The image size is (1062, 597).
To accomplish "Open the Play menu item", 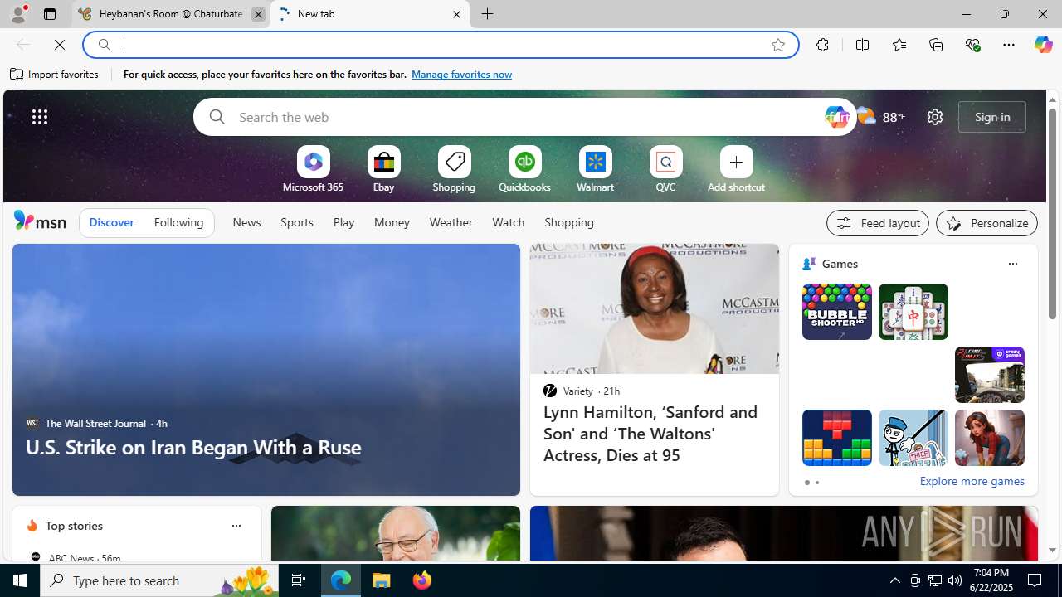I will [x=343, y=222].
